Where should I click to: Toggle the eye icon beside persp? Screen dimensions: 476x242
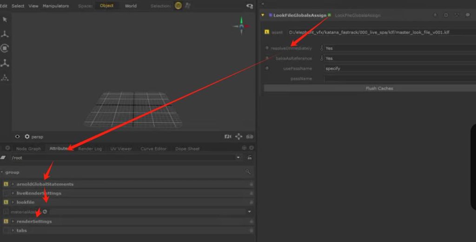pyautogui.click(x=18, y=137)
